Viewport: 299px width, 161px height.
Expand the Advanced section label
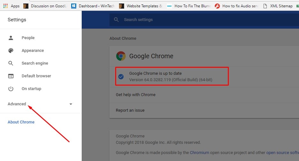17,104
